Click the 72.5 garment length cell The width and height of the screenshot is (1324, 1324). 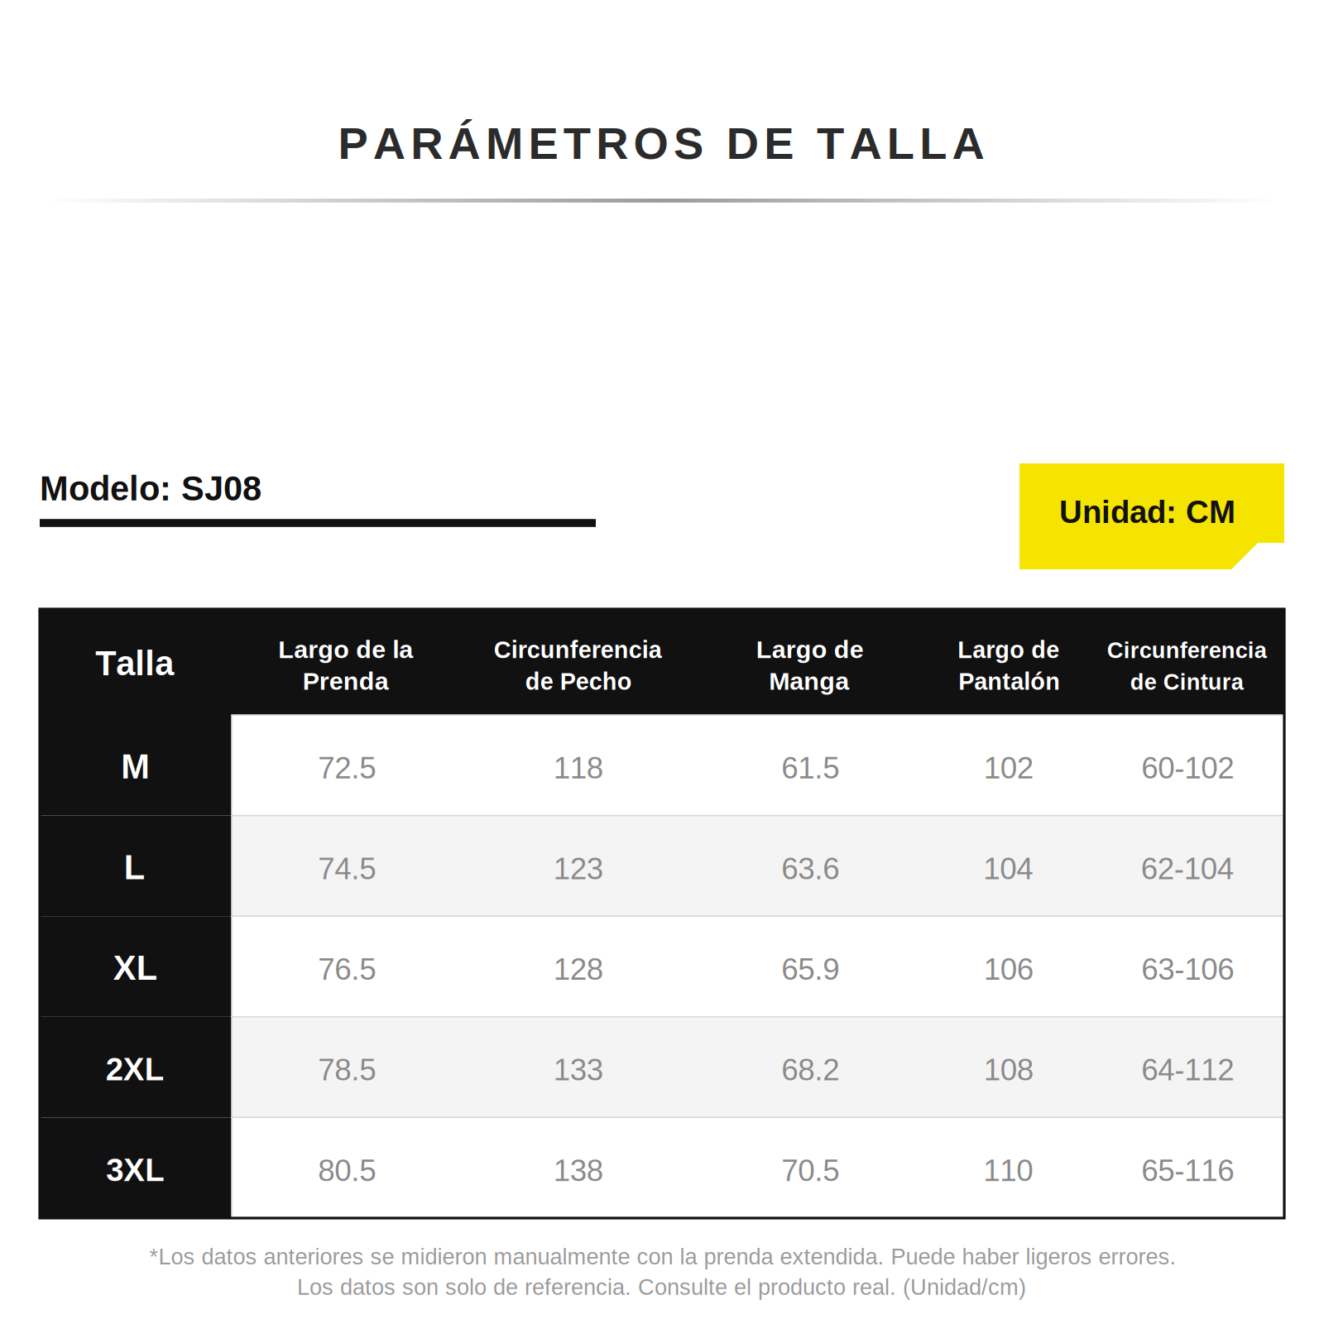pyautogui.click(x=347, y=768)
